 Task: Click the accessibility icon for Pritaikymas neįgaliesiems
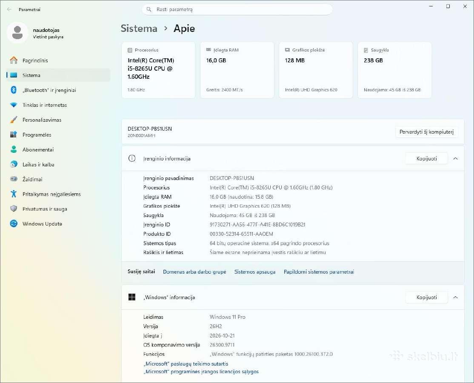click(x=14, y=194)
